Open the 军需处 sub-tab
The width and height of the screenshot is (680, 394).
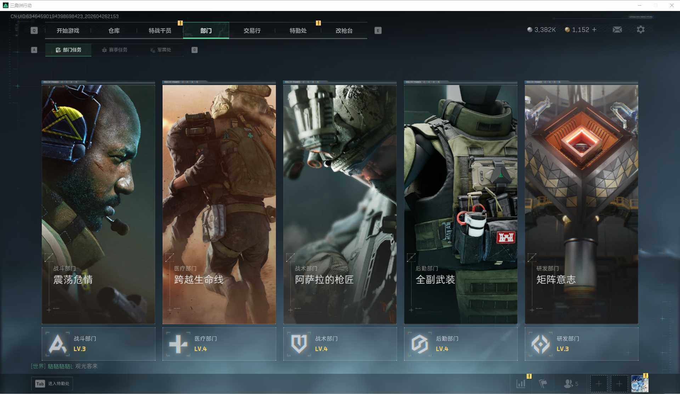160,50
